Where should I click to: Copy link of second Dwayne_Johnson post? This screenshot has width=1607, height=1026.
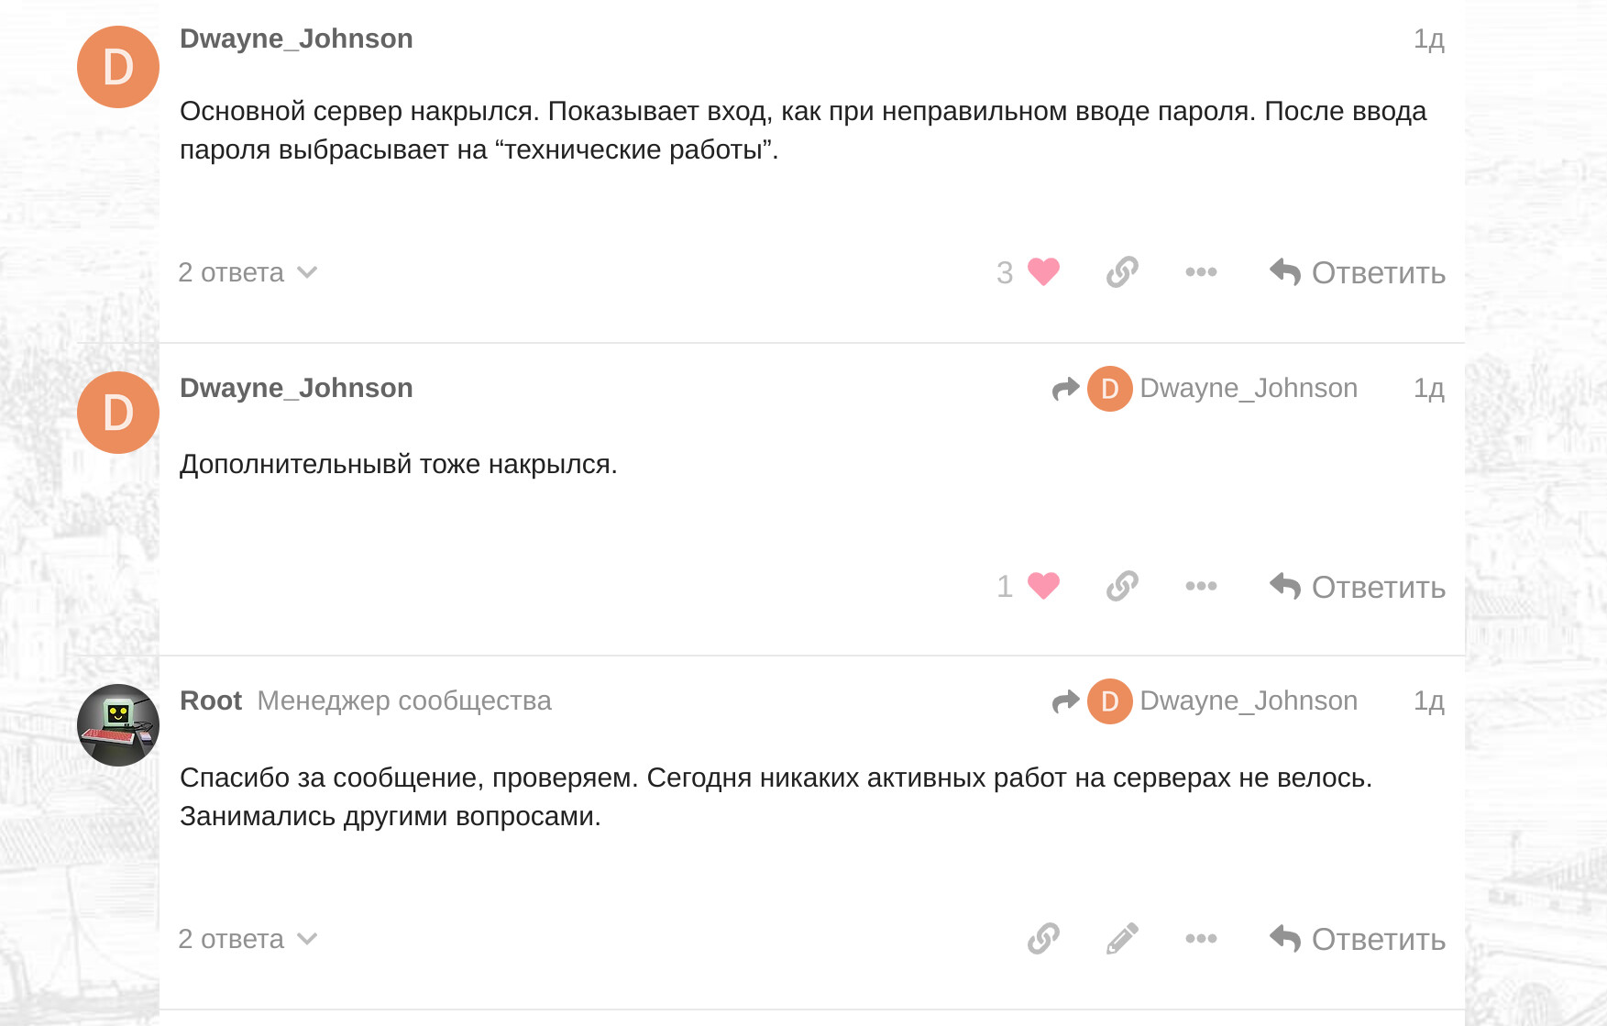pyautogui.click(x=1122, y=586)
